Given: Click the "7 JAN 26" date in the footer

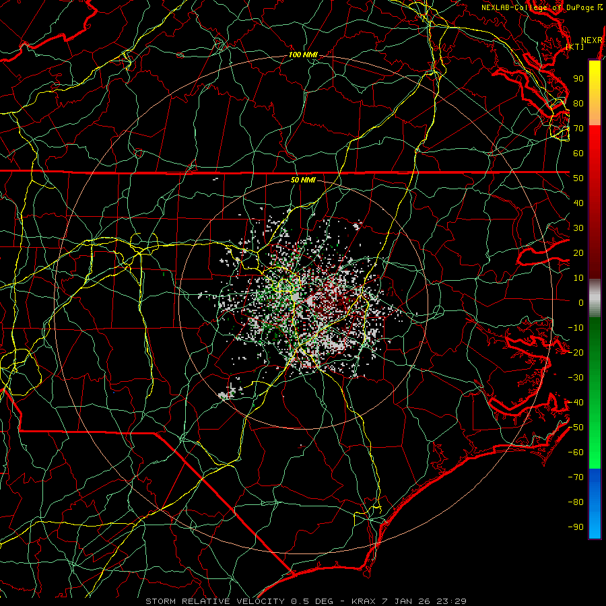Looking at the screenshot, I should tap(407, 601).
